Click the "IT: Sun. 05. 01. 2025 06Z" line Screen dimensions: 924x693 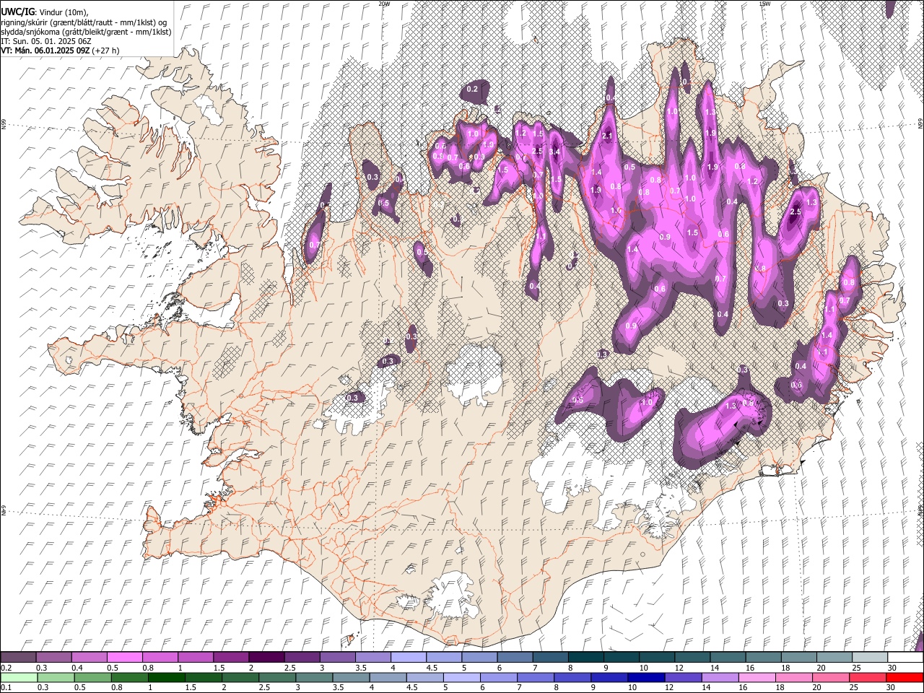pyautogui.click(x=46, y=41)
